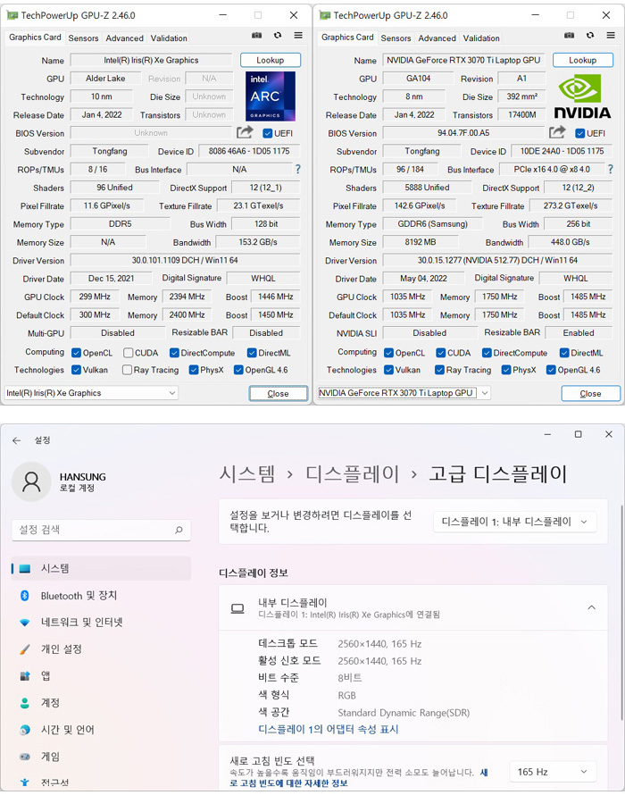Click Bus Interface question mark in NVIDIA window
This screenshot has width=625, height=795.
click(611, 170)
